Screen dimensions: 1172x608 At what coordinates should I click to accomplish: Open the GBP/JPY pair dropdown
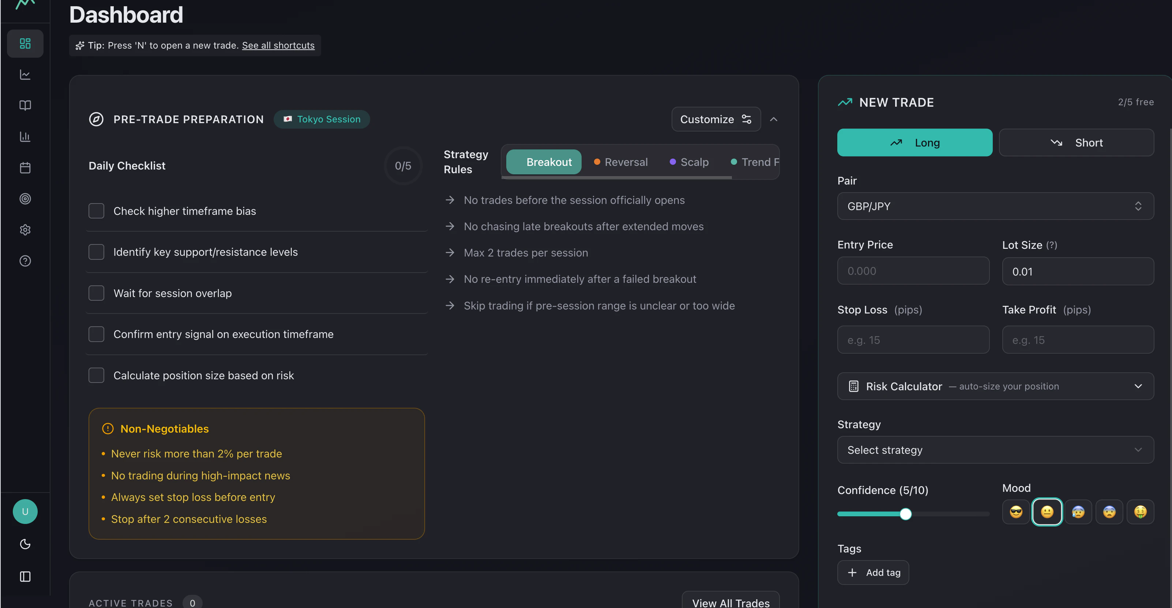995,206
